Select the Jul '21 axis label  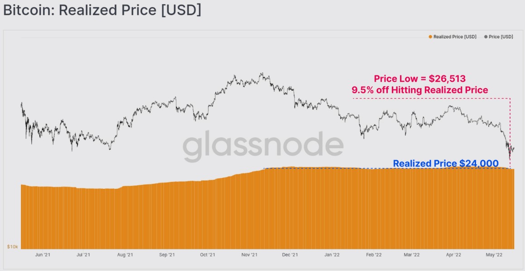tap(82, 255)
